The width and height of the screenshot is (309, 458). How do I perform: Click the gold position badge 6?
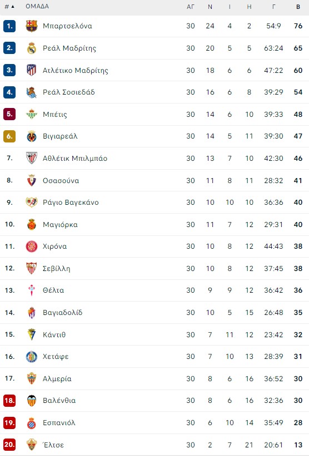(x=9, y=136)
